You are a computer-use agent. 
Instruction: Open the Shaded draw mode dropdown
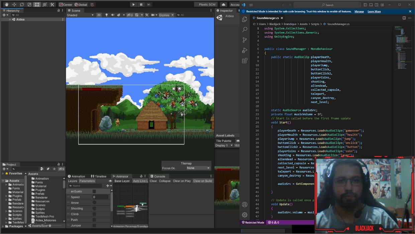pos(80,15)
